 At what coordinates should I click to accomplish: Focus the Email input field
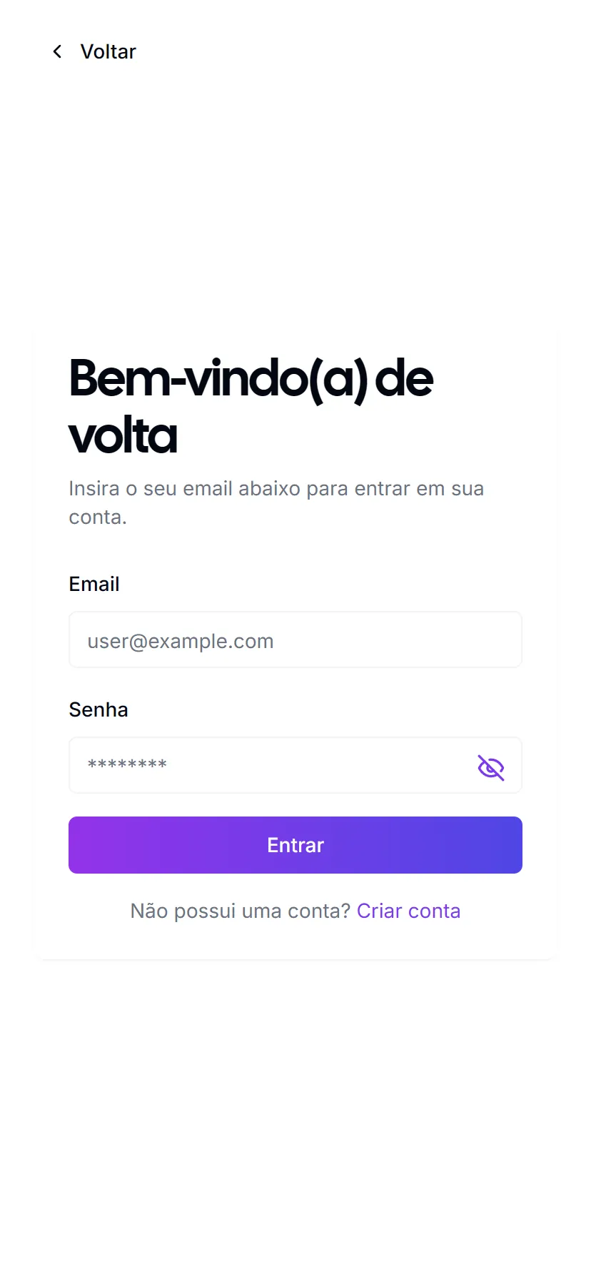pos(295,640)
